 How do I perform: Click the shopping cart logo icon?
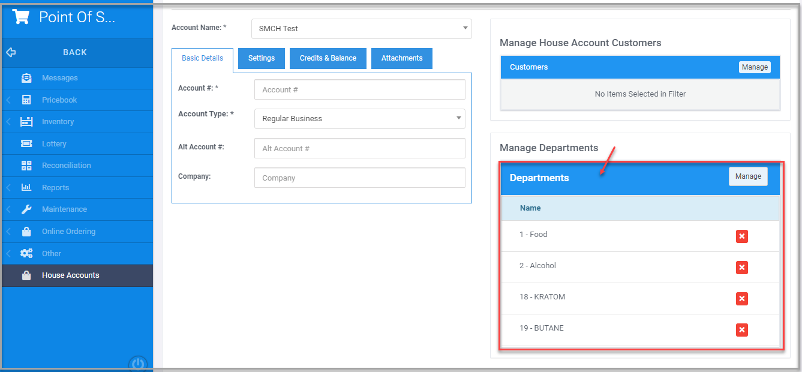click(20, 16)
